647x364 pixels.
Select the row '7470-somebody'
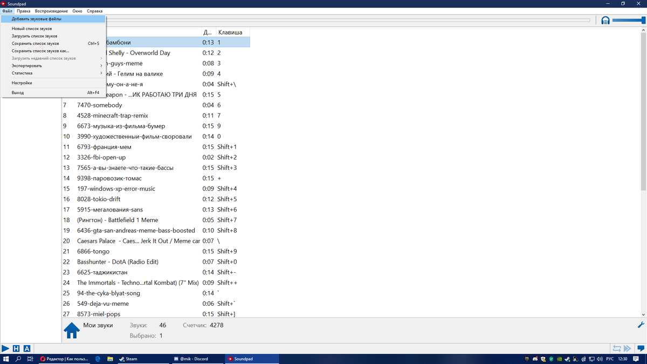click(156, 105)
